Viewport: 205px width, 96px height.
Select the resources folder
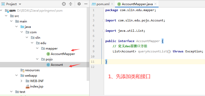coord(32,70)
